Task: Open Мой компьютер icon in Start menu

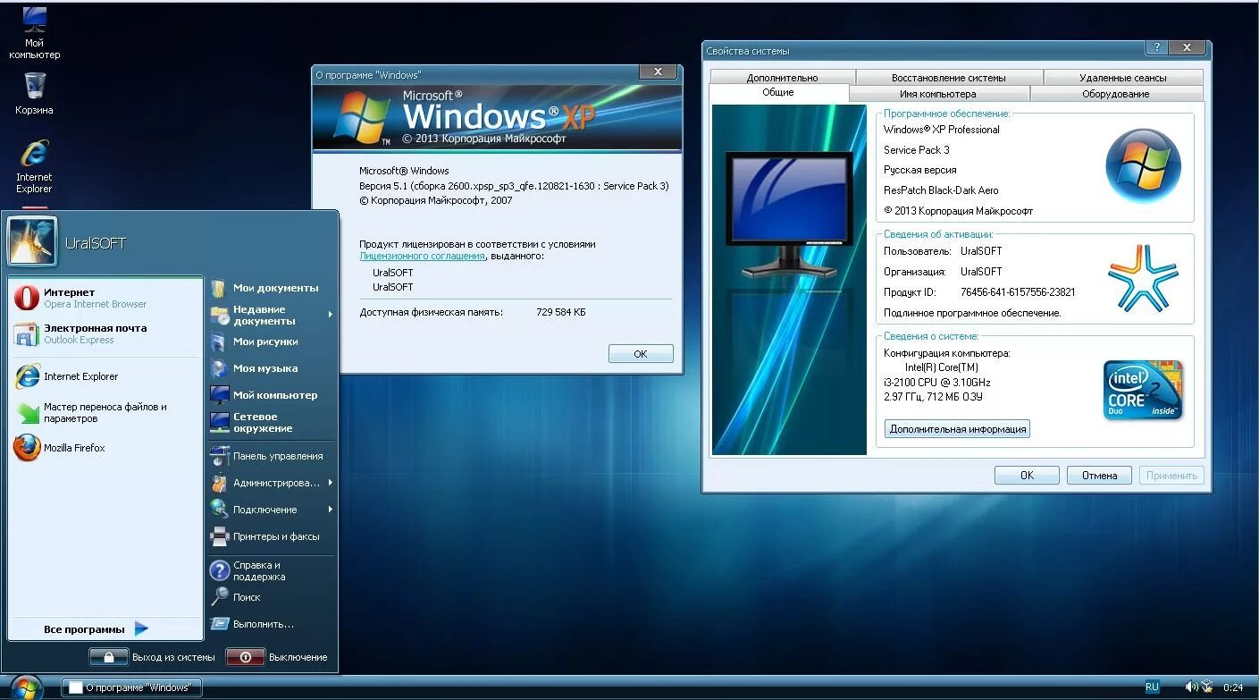Action: coord(219,395)
